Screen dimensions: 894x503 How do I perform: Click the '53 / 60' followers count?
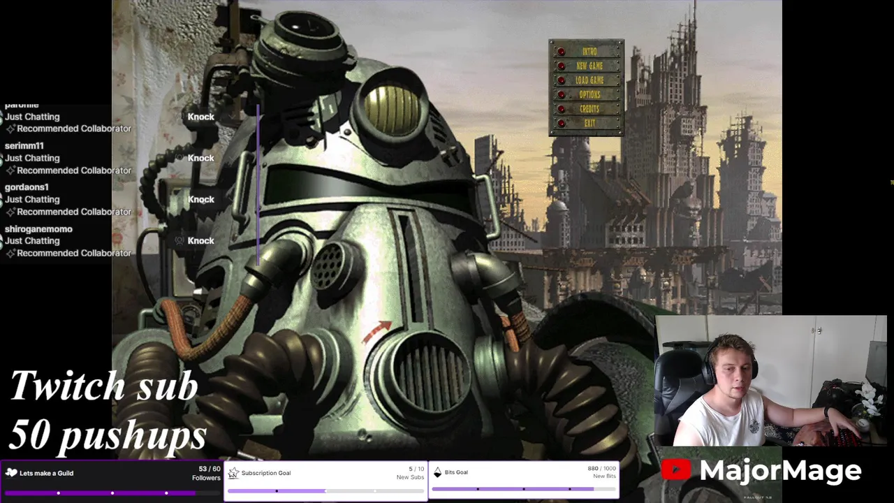(210, 469)
